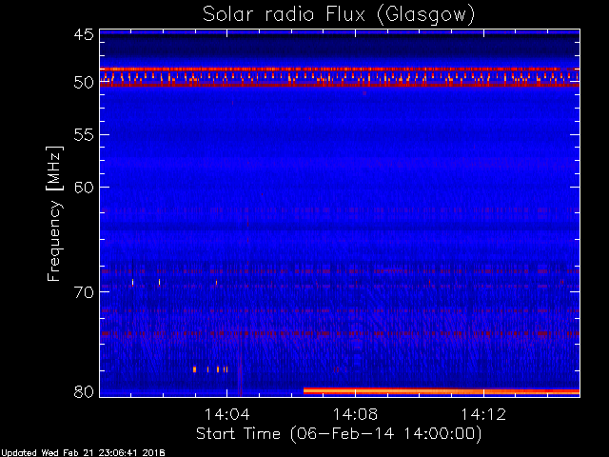Click the 'Frequency [MHz]' axis title
The width and height of the screenshot is (609, 457).
click(54, 213)
